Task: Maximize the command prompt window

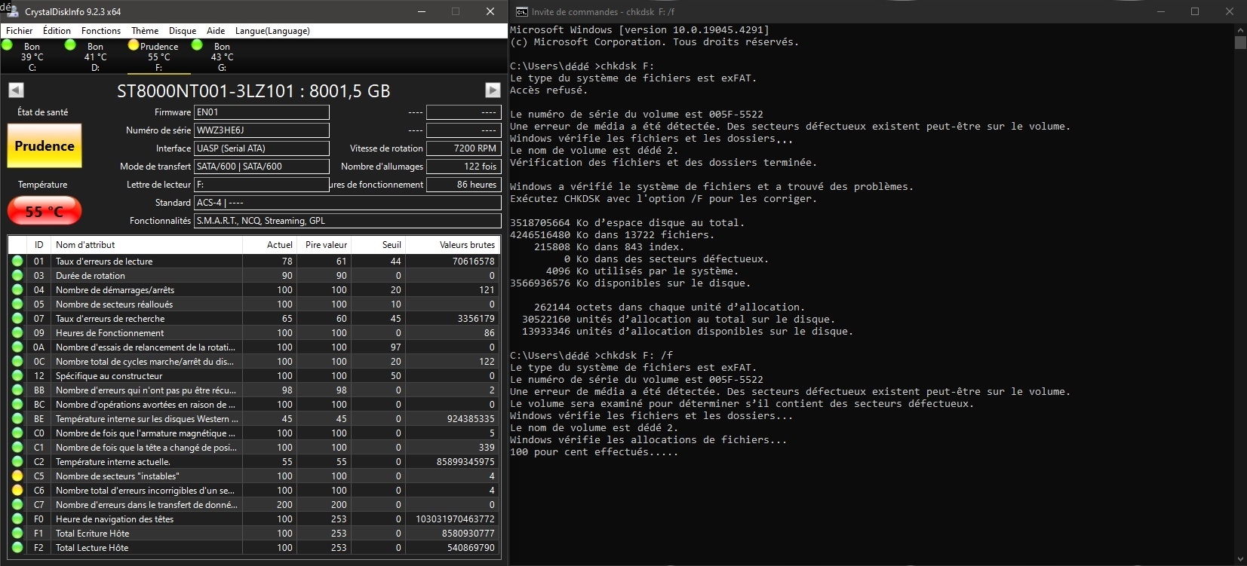Action: pos(1195,11)
